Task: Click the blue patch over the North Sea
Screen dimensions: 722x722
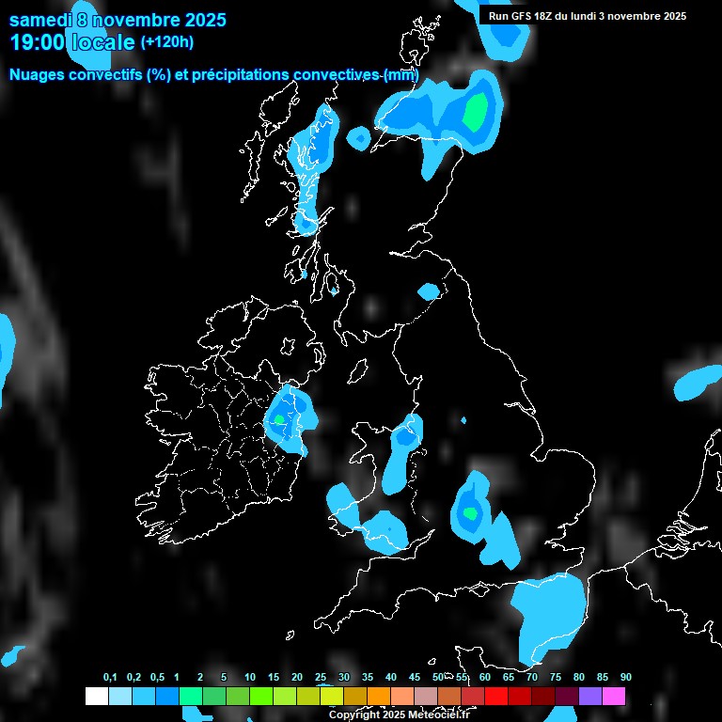Action: [x=698, y=383]
